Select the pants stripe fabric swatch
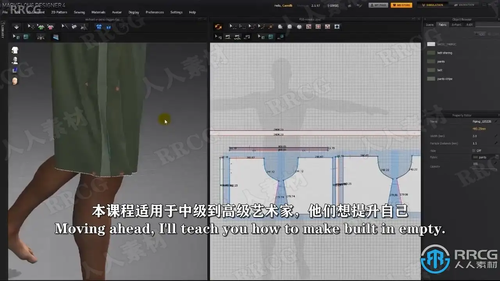 click(431, 78)
